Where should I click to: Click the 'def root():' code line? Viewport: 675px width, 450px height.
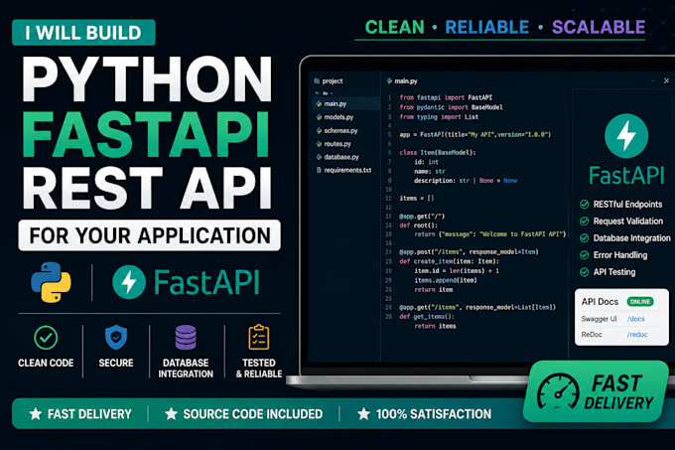pos(418,225)
